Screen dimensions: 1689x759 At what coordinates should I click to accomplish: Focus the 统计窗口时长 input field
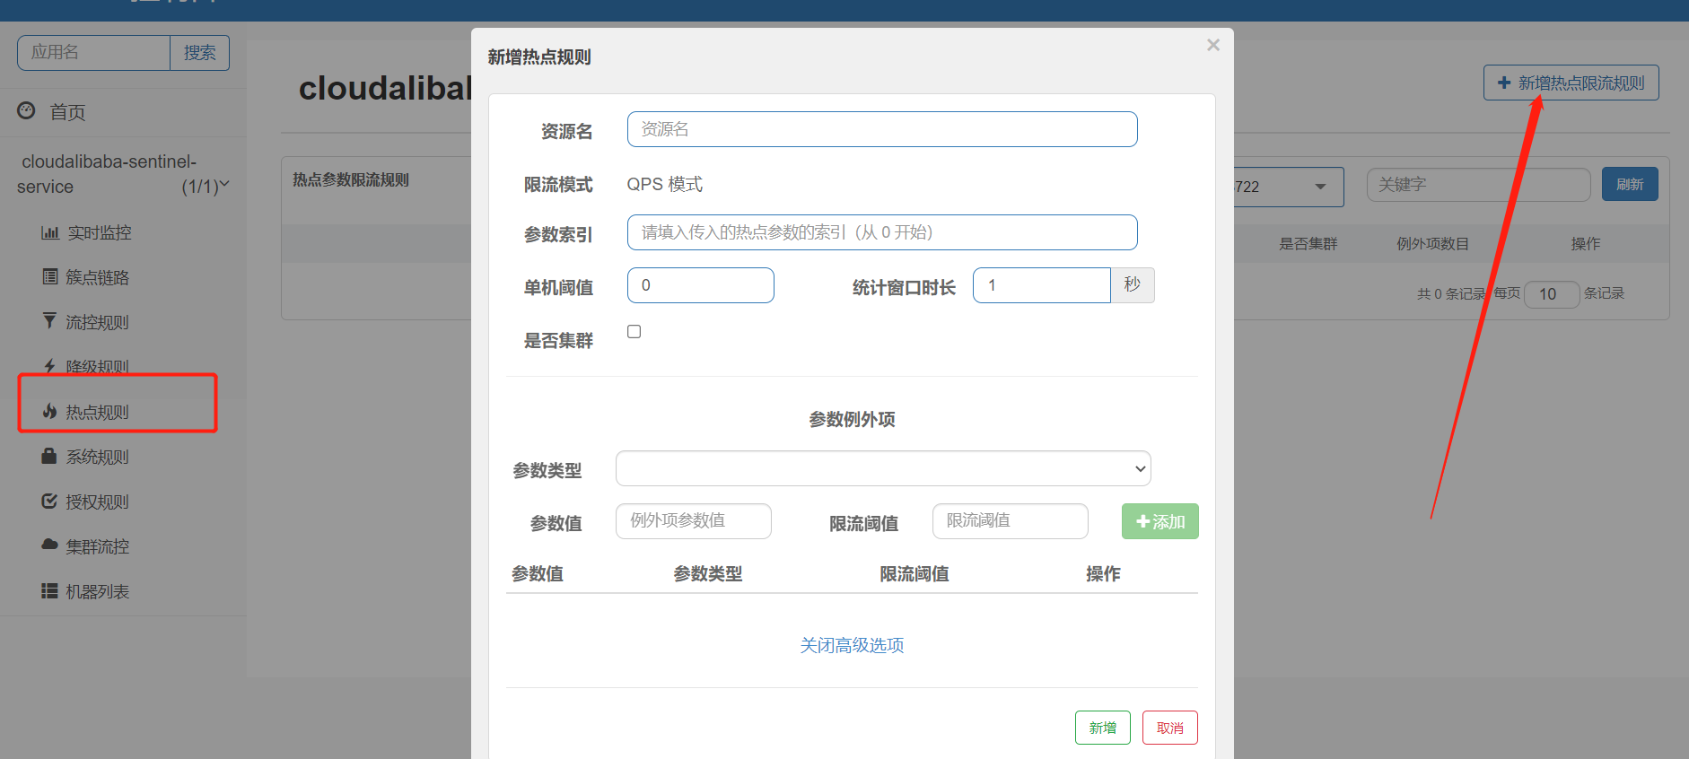pos(1042,285)
